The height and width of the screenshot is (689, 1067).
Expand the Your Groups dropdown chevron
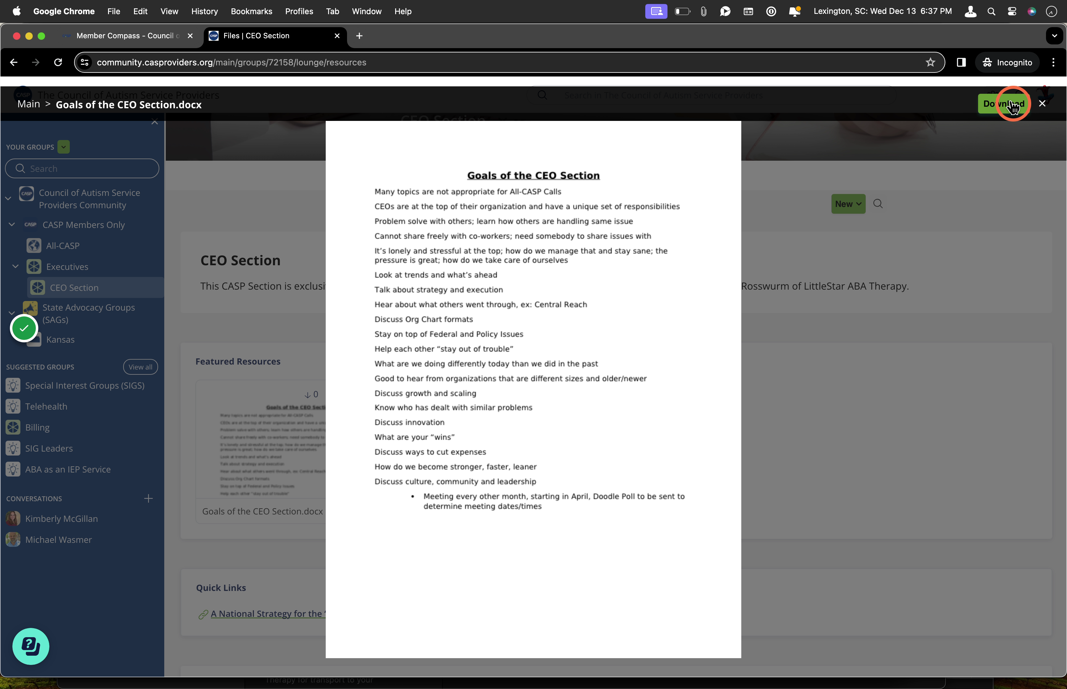tap(64, 147)
